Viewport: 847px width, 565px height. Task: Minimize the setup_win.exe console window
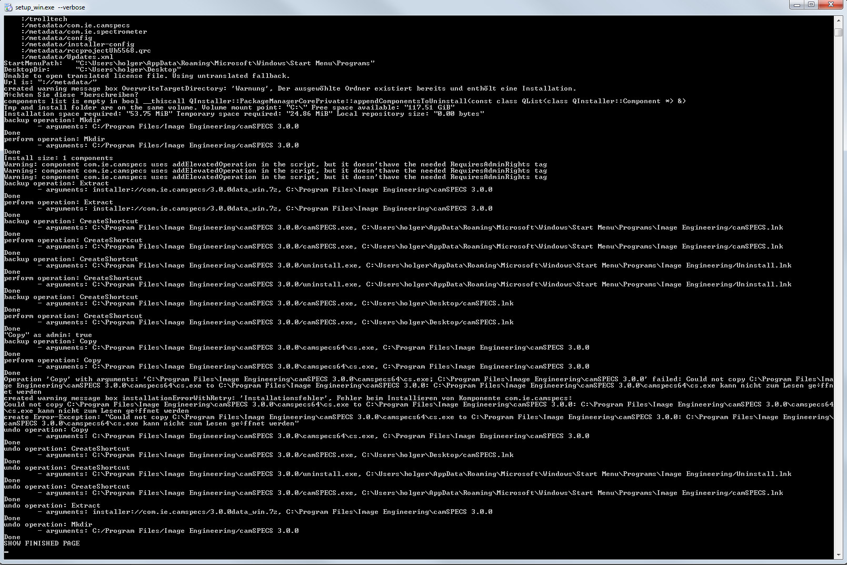[797, 5]
